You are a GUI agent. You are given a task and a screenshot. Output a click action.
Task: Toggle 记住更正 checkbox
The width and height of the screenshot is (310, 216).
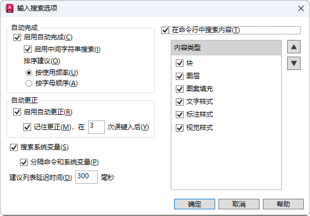(27, 127)
